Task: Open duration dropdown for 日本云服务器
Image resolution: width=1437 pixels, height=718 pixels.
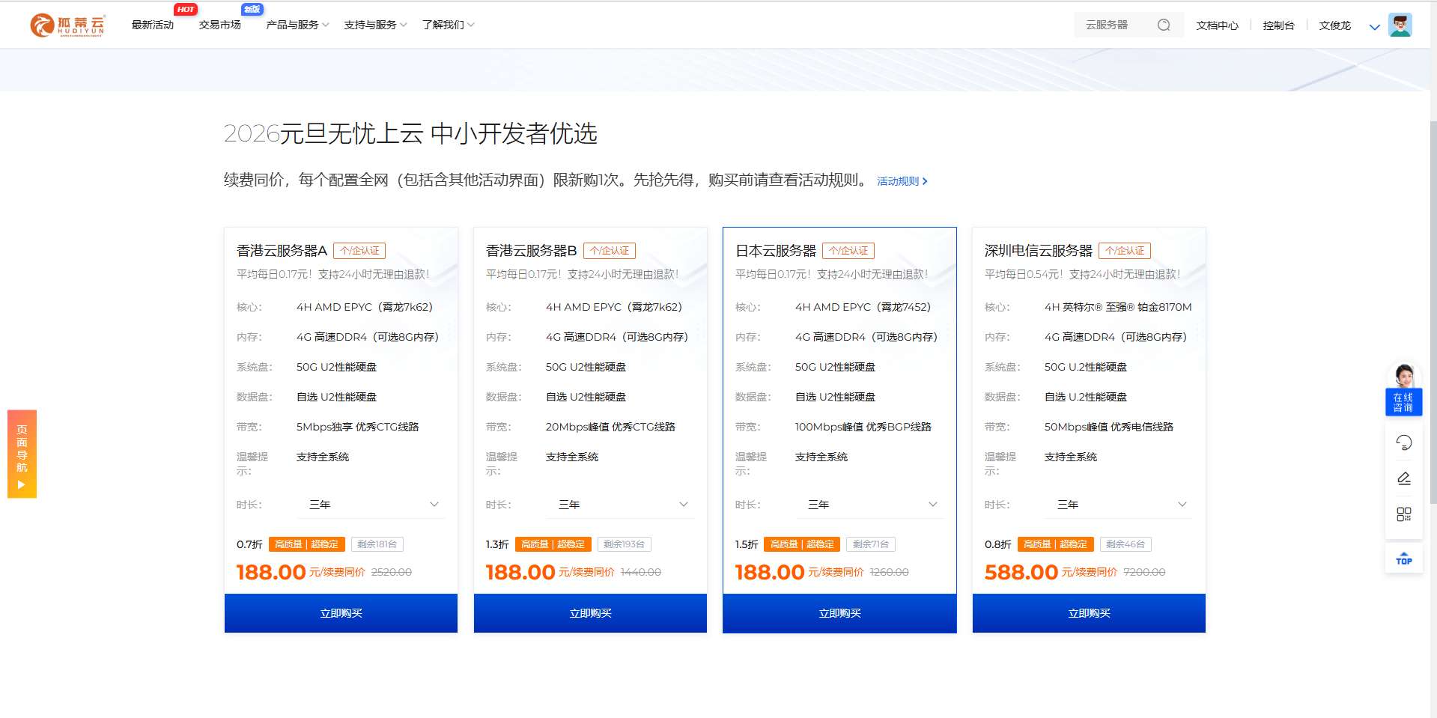Action: pos(870,505)
